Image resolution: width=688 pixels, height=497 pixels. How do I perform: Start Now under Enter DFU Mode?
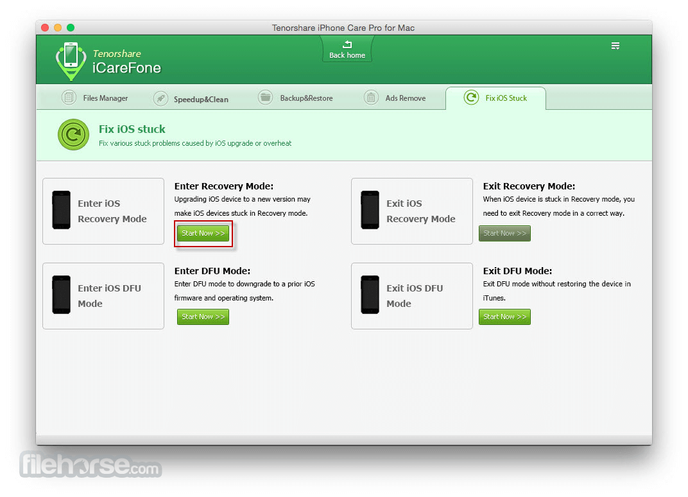pos(203,317)
